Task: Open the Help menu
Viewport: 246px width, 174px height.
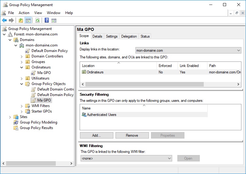Action: [x=69, y=13]
